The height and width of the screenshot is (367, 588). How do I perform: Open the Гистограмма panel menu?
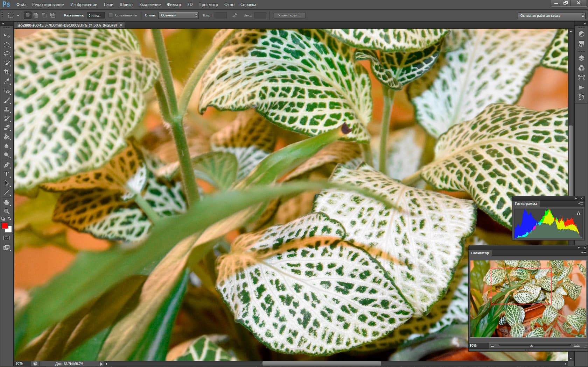click(580, 204)
